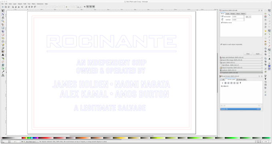Image resolution: width=272 pixels, height=144 pixels.
Task: Toggle width/height lock ratio icon
Action: coord(66,7)
